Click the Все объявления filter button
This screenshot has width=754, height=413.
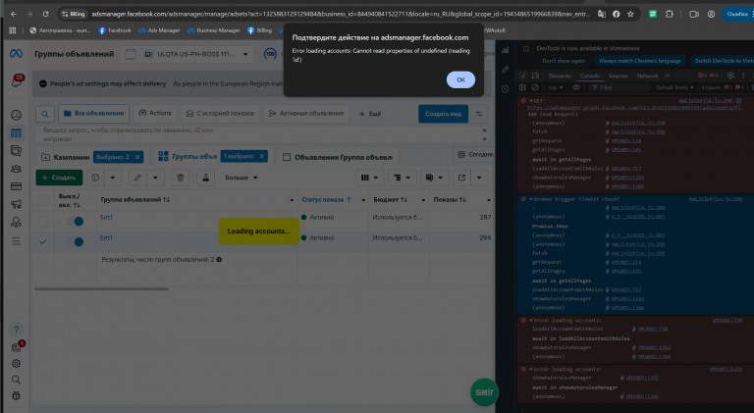point(94,114)
